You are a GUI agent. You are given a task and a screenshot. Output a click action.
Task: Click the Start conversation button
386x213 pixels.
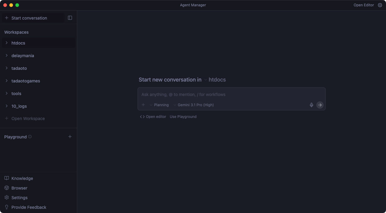click(29, 18)
